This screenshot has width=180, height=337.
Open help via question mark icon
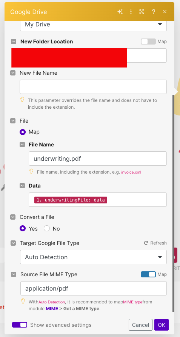click(153, 12)
